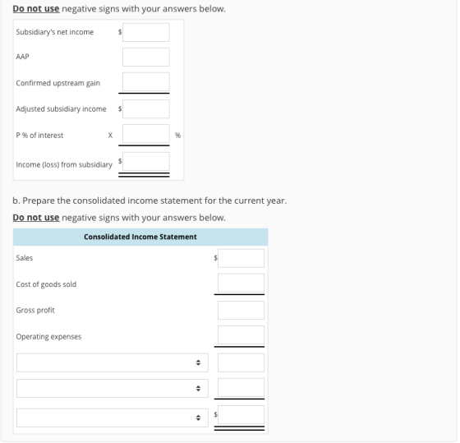Click arrow icon of first statement dropdown

click(x=199, y=363)
